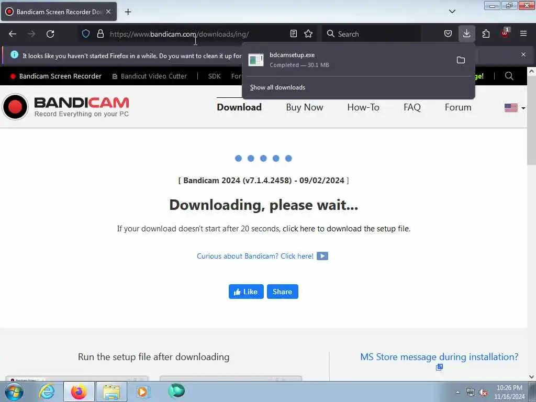Image resolution: width=536 pixels, height=402 pixels.
Task: Toggle reader view icon in address bar
Action: tap(293, 33)
